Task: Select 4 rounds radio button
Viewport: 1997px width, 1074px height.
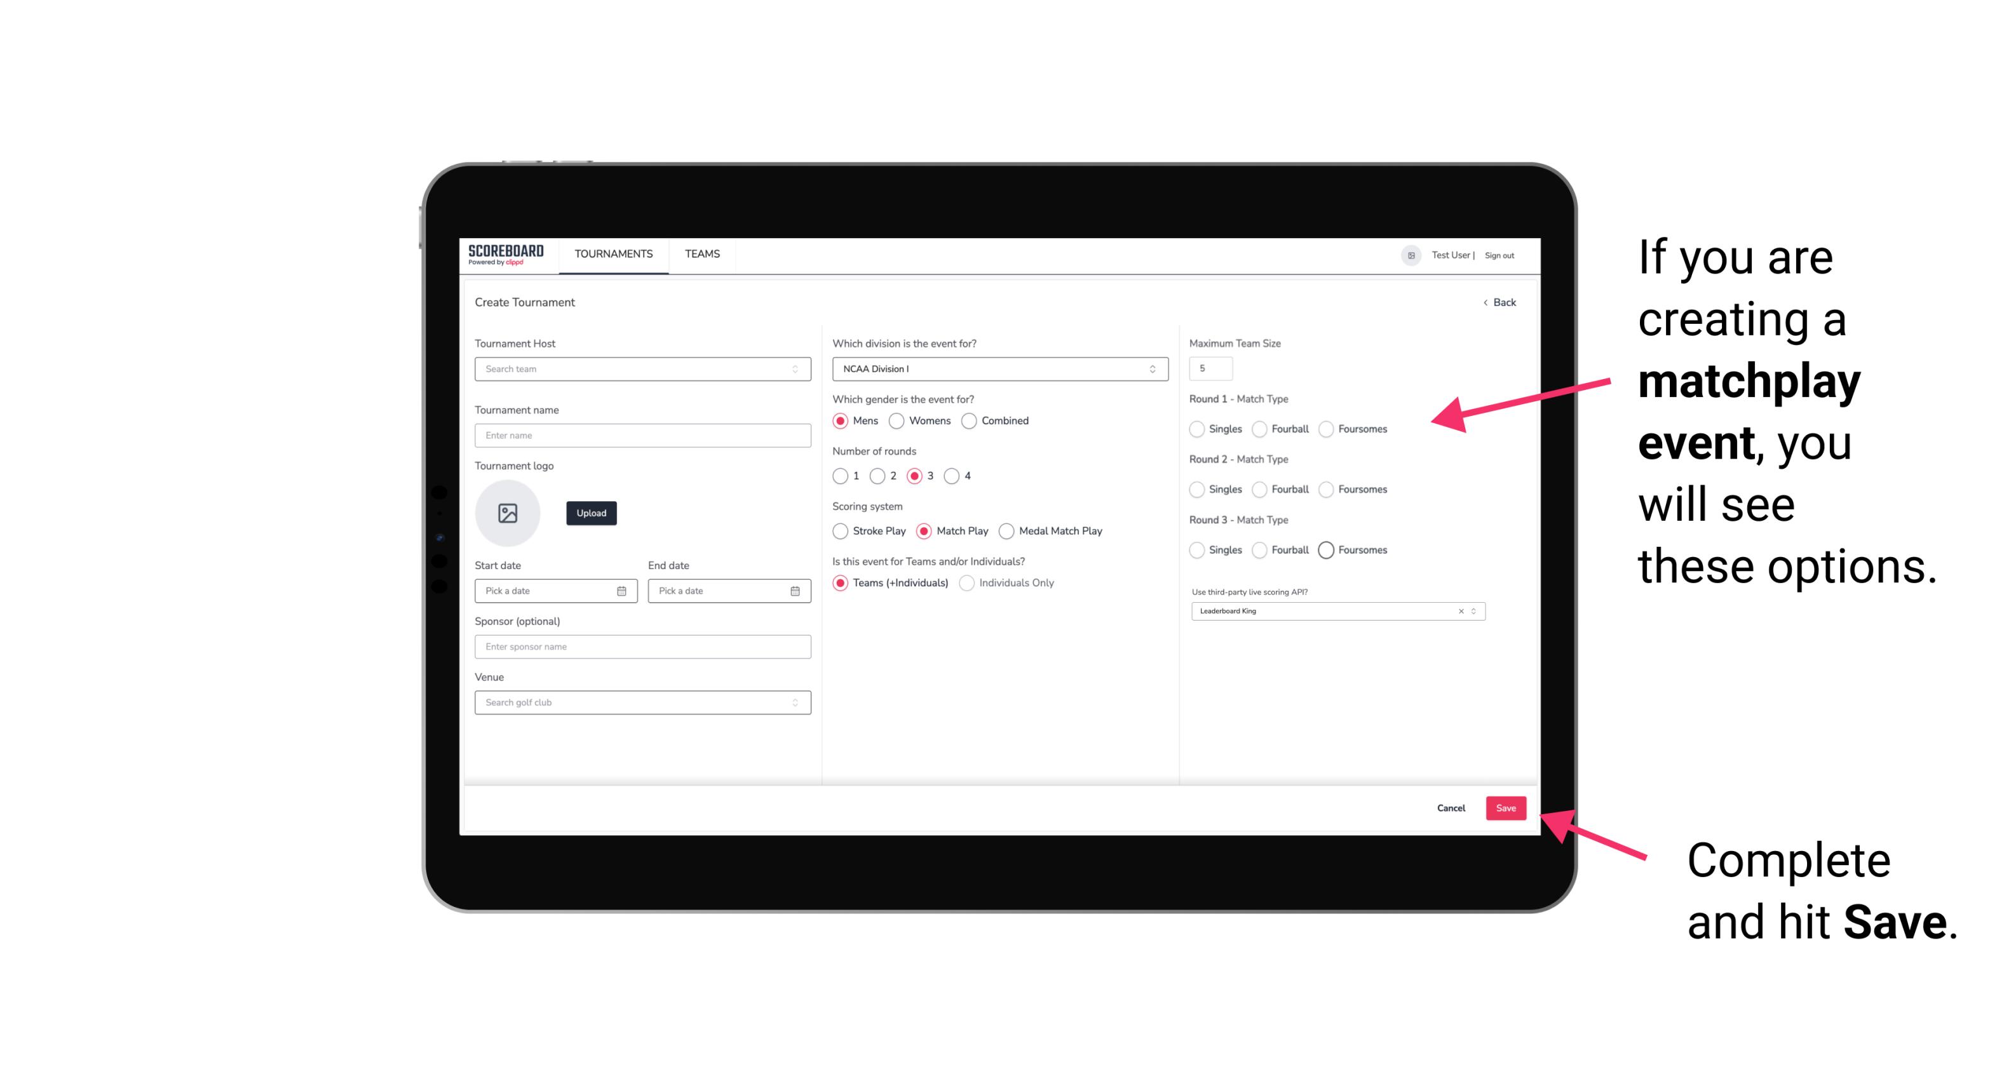Action: [955, 476]
